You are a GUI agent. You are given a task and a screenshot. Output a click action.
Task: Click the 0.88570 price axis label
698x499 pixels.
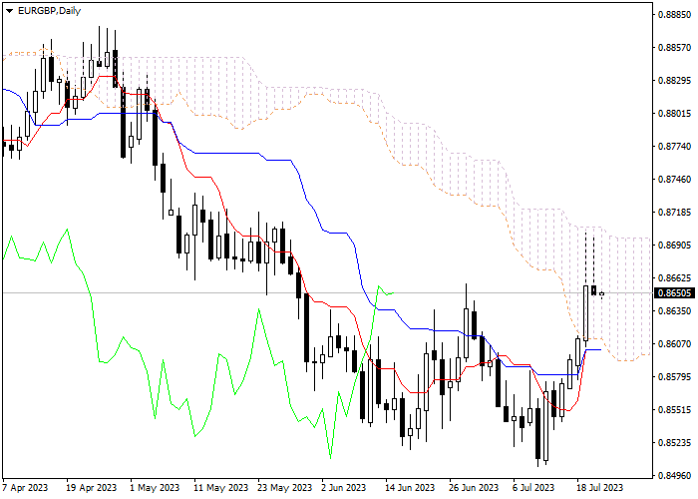point(674,48)
